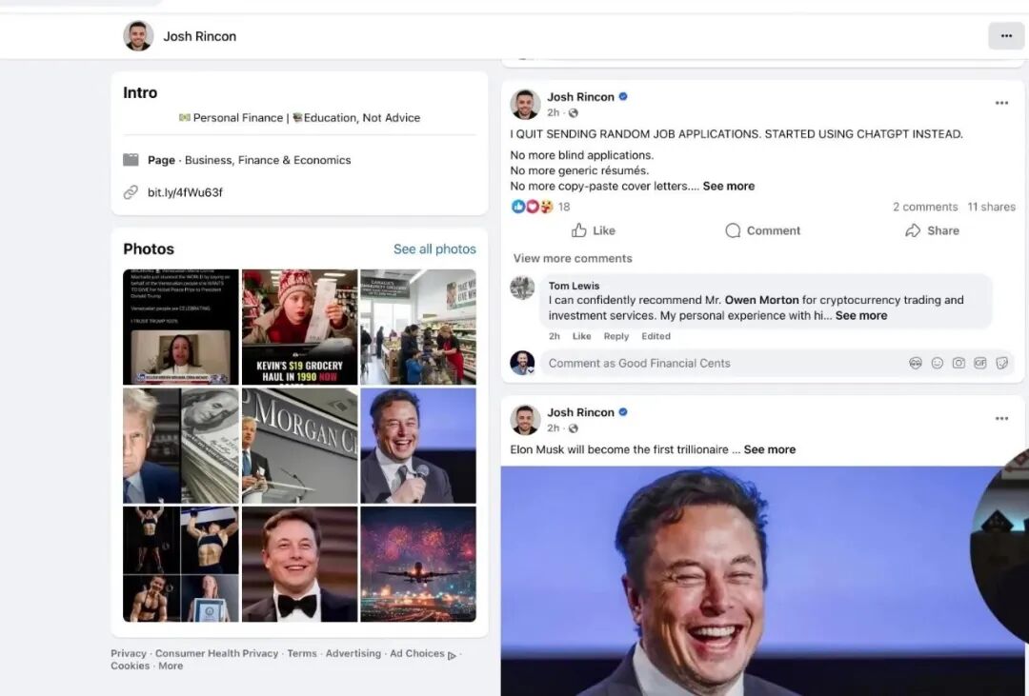Click the Share arrow icon on ChatGPT post

(913, 230)
